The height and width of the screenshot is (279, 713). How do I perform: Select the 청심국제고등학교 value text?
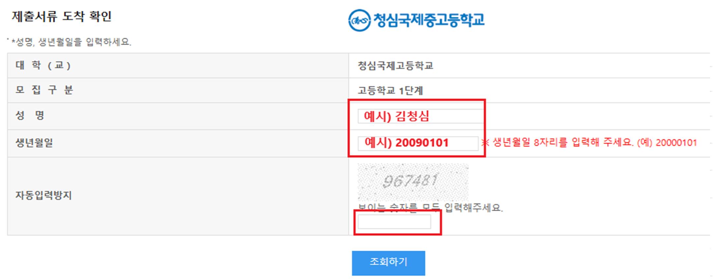(396, 66)
